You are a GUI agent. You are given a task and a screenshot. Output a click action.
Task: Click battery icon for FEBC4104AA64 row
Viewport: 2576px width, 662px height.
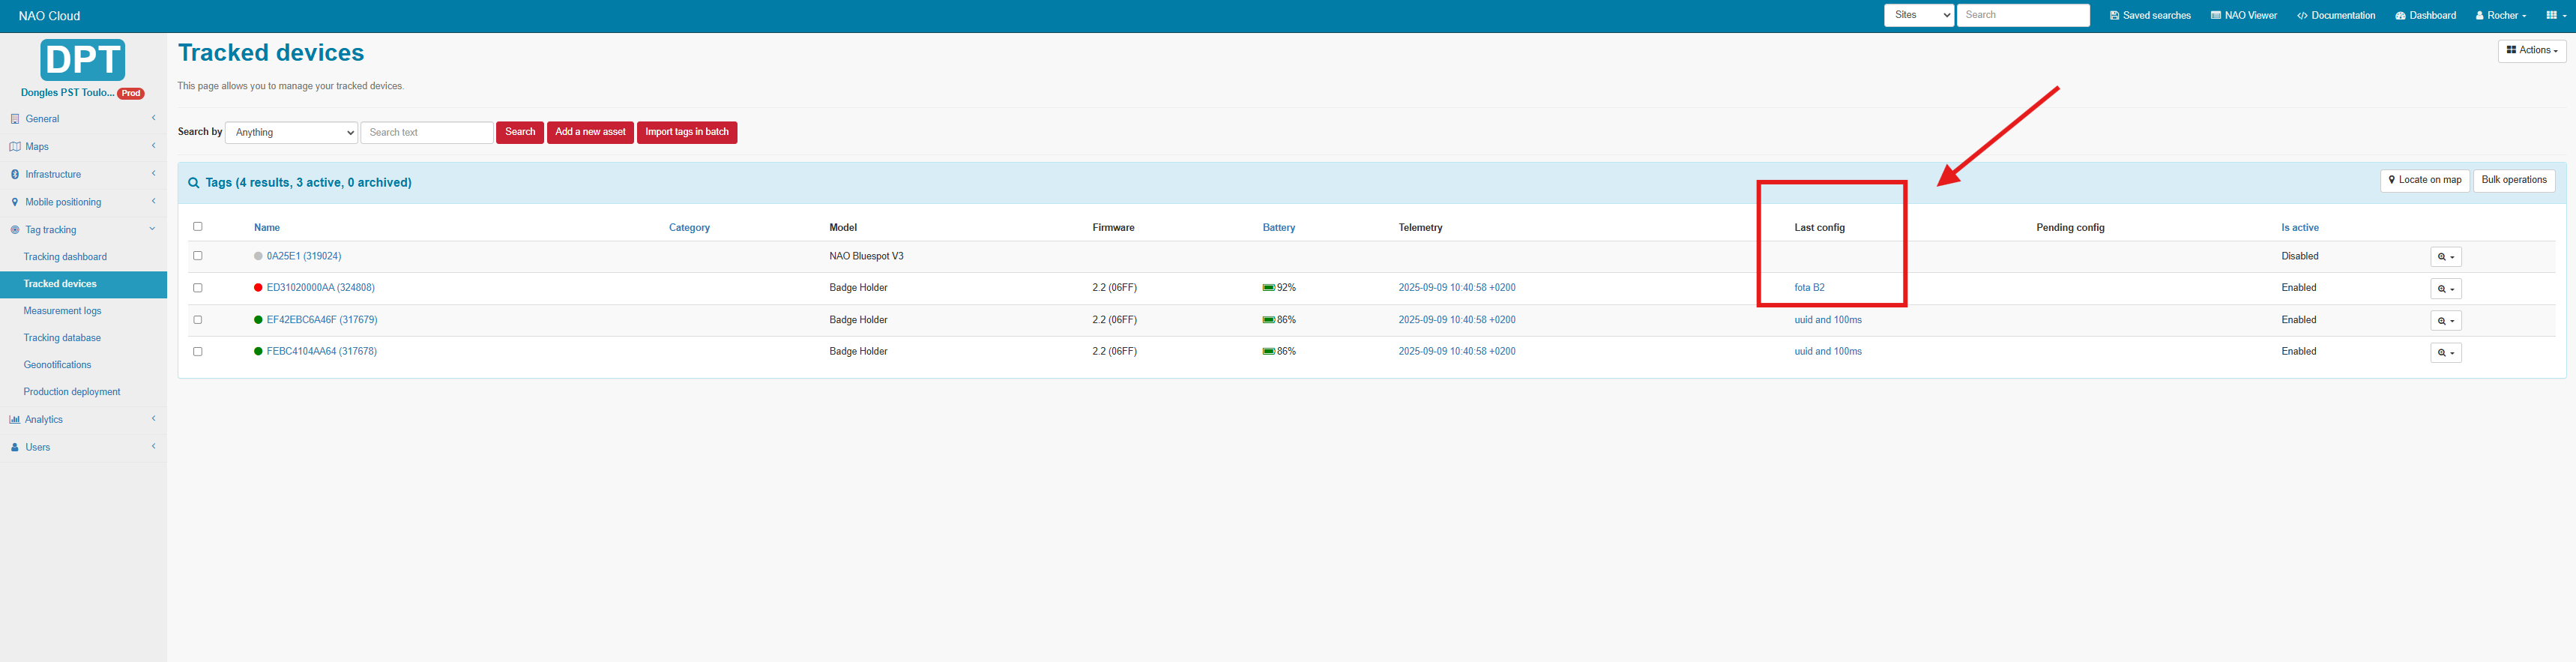pyautogui.click(x=1268, y=352)
